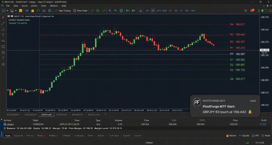
Task: Zoom out of the chart
Action: click(x=116, y=10)
